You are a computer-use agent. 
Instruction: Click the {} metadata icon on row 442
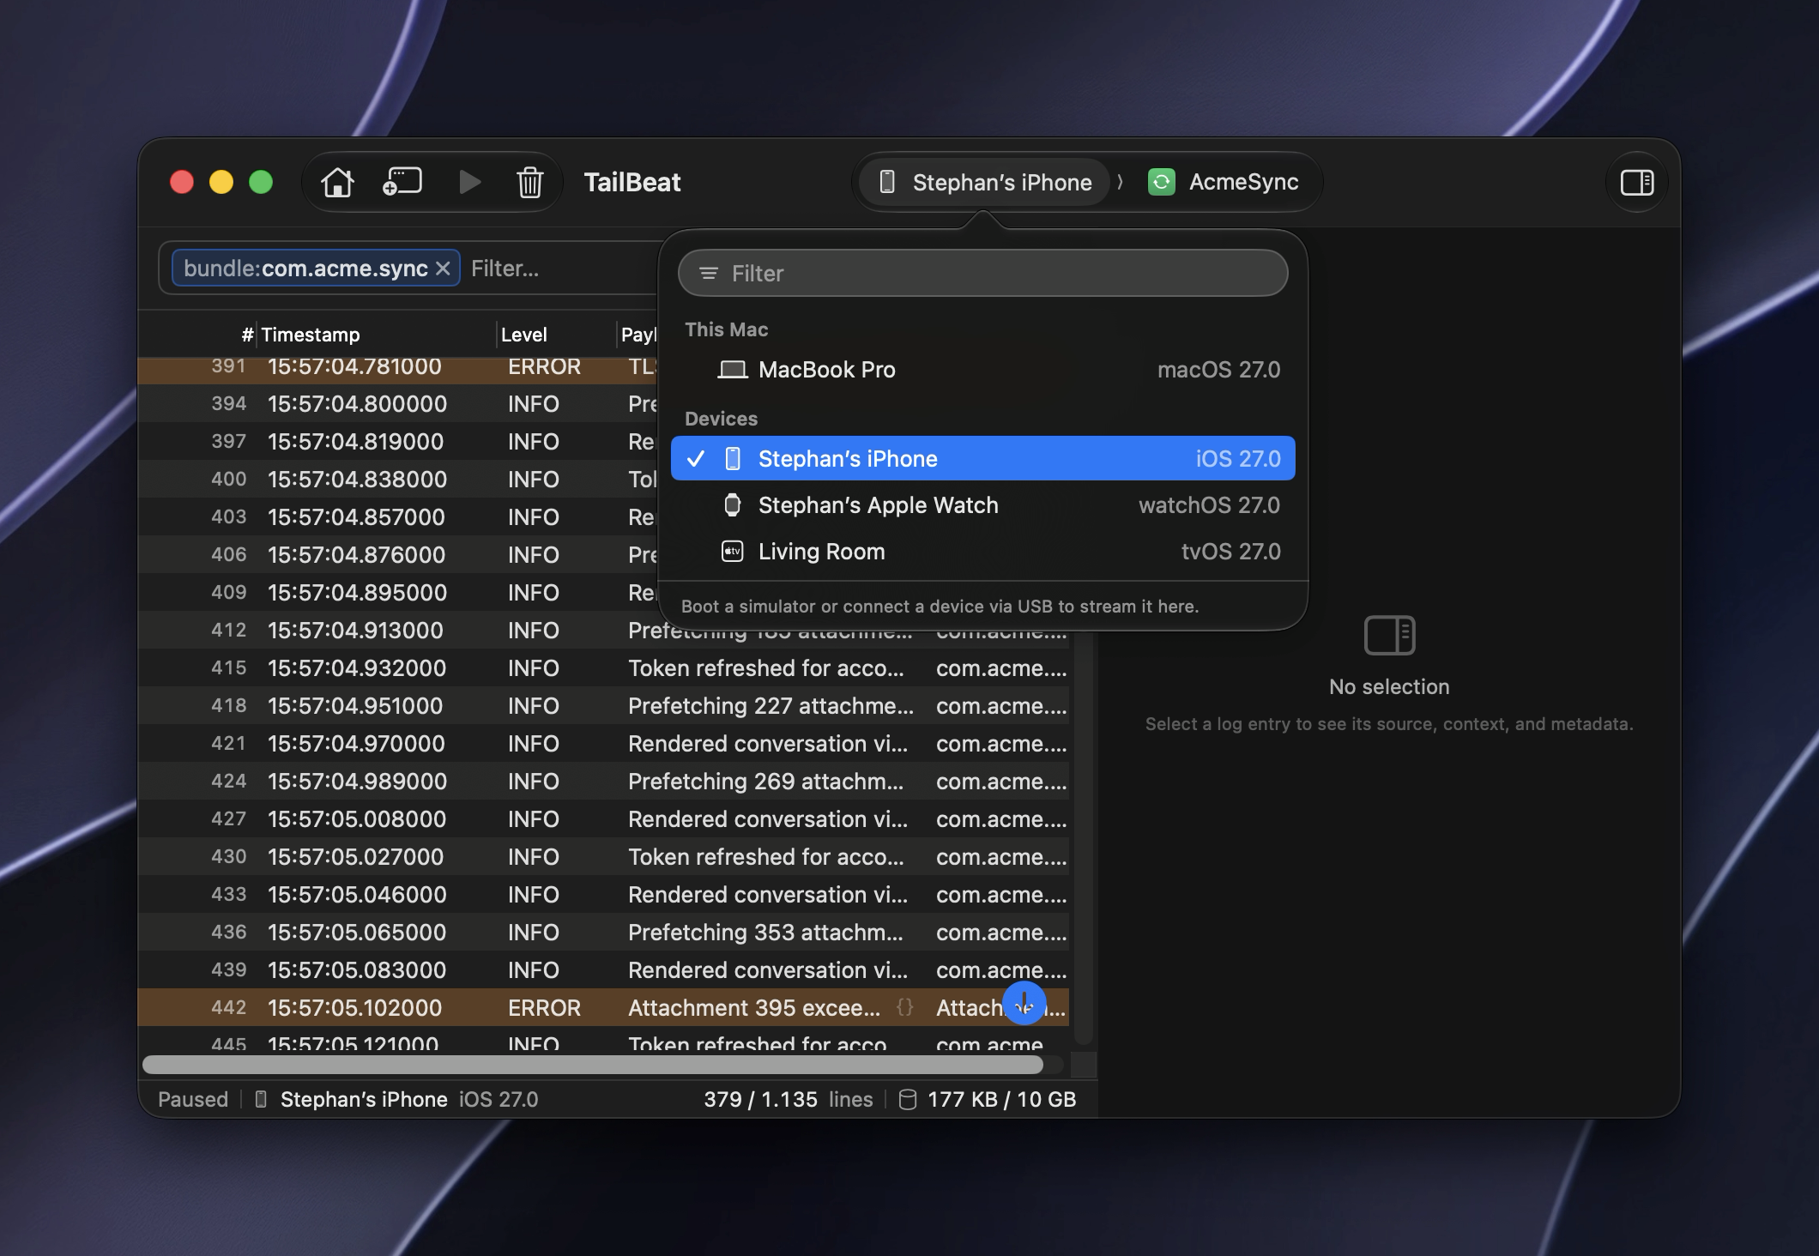pos(904,1007)
